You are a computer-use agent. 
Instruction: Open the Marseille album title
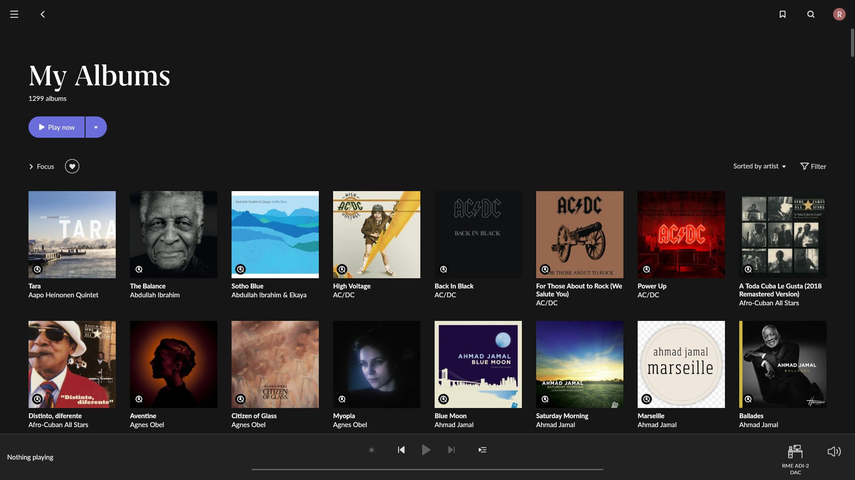click(651, 416)
